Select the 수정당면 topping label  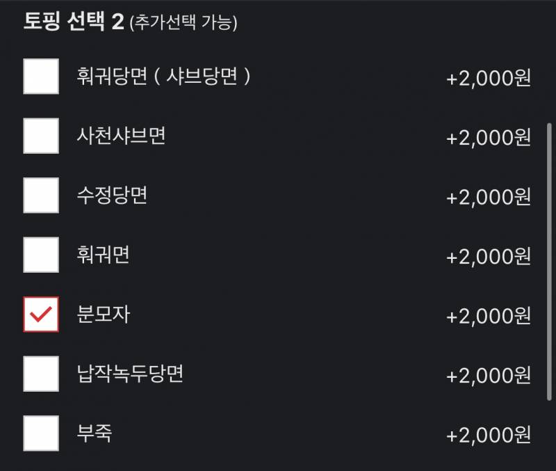point(111,196)
